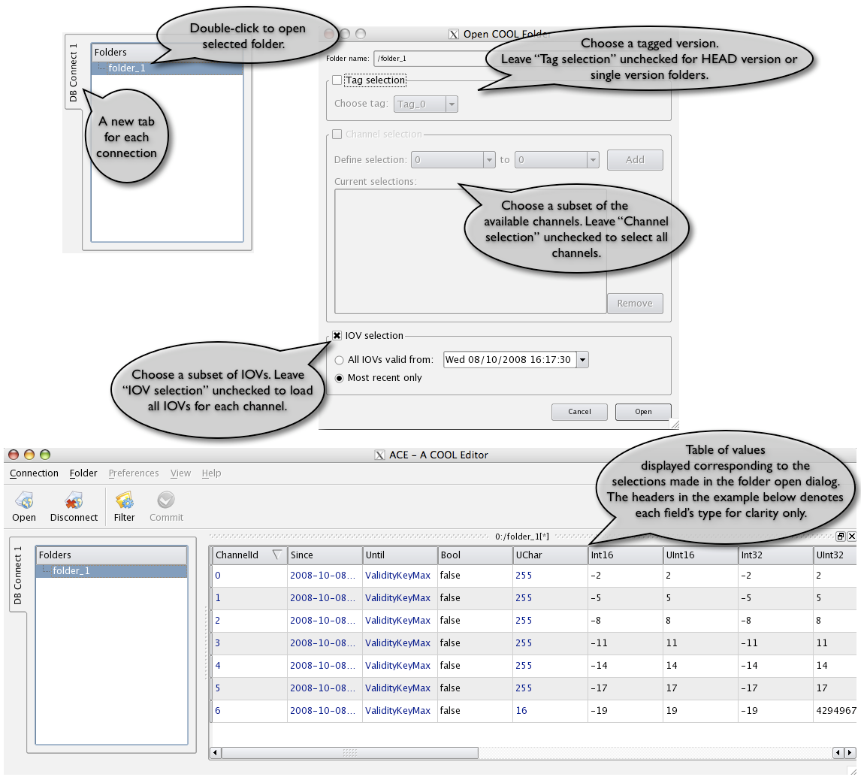Open the Folder menu

(83, 473)
